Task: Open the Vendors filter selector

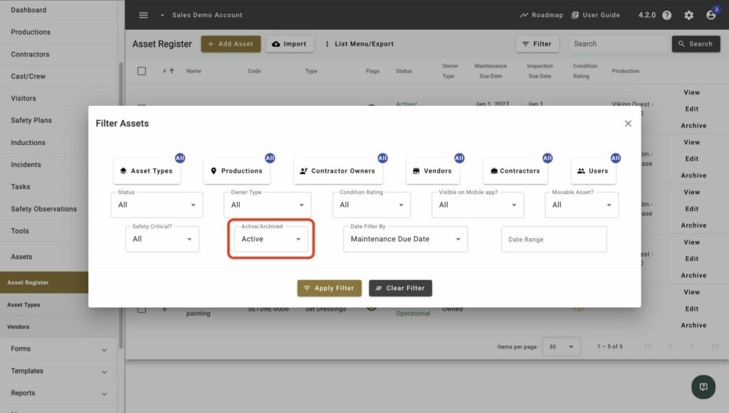Action: pyautogui.click(x=432, y=171)
